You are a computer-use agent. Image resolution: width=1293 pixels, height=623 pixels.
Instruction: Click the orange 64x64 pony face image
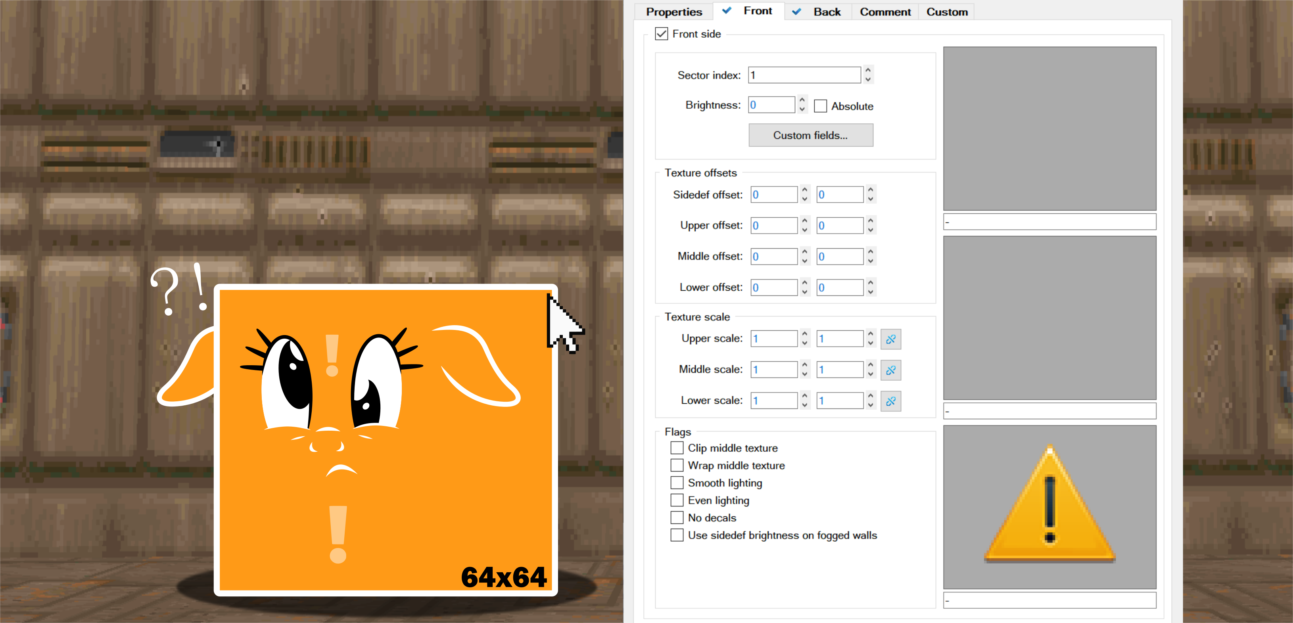[x=386, y=440]
